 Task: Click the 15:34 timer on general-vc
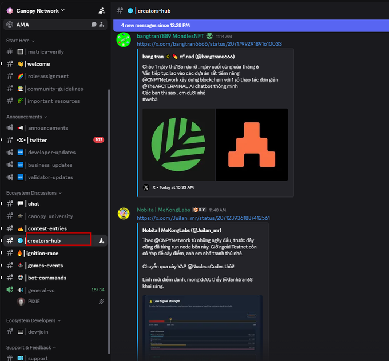(98, 290)
